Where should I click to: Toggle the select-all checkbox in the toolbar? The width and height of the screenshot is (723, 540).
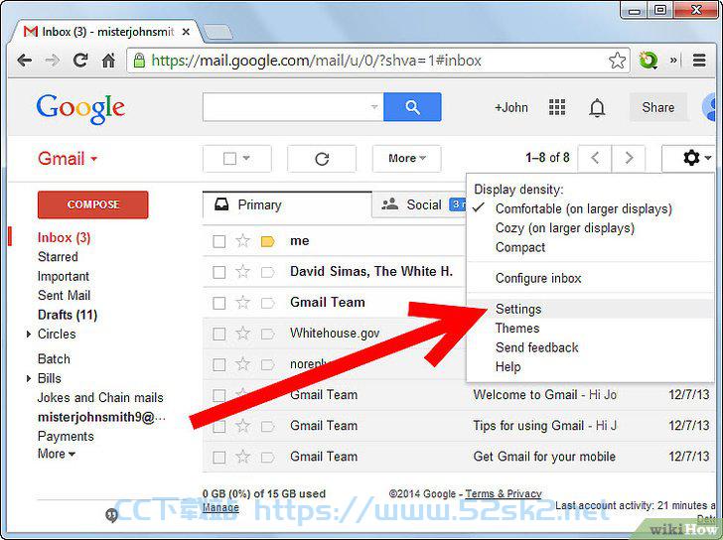click(x=229, y=159)
